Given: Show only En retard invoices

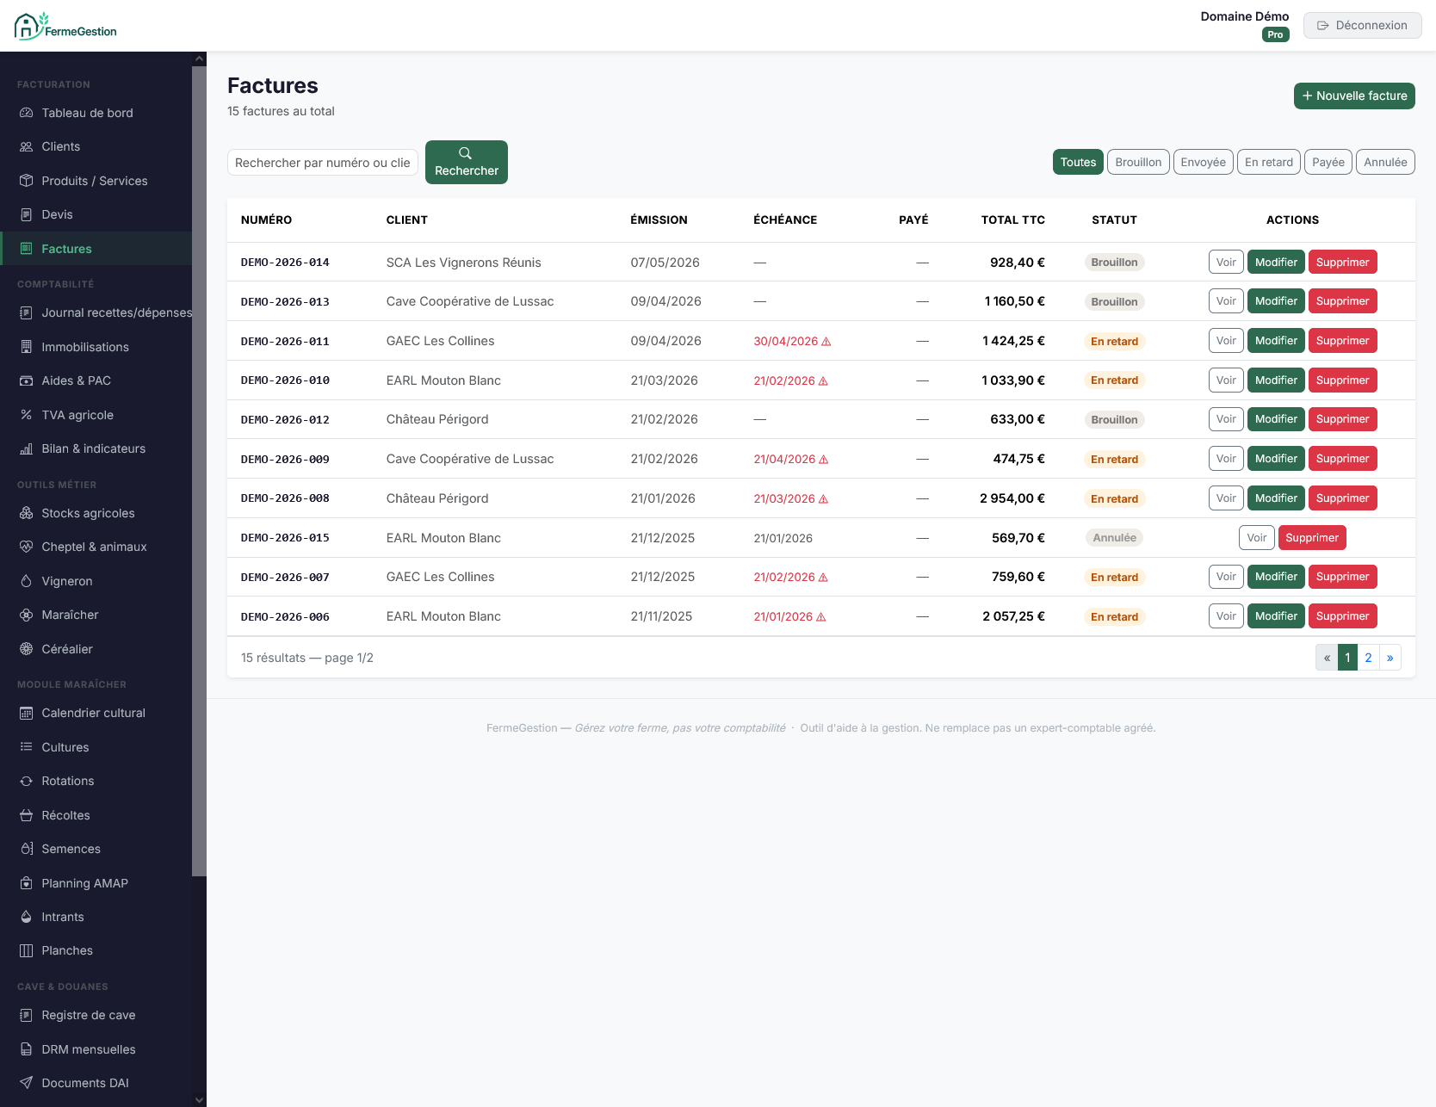Looking at the screenshot, I should tap(1269, 162).
